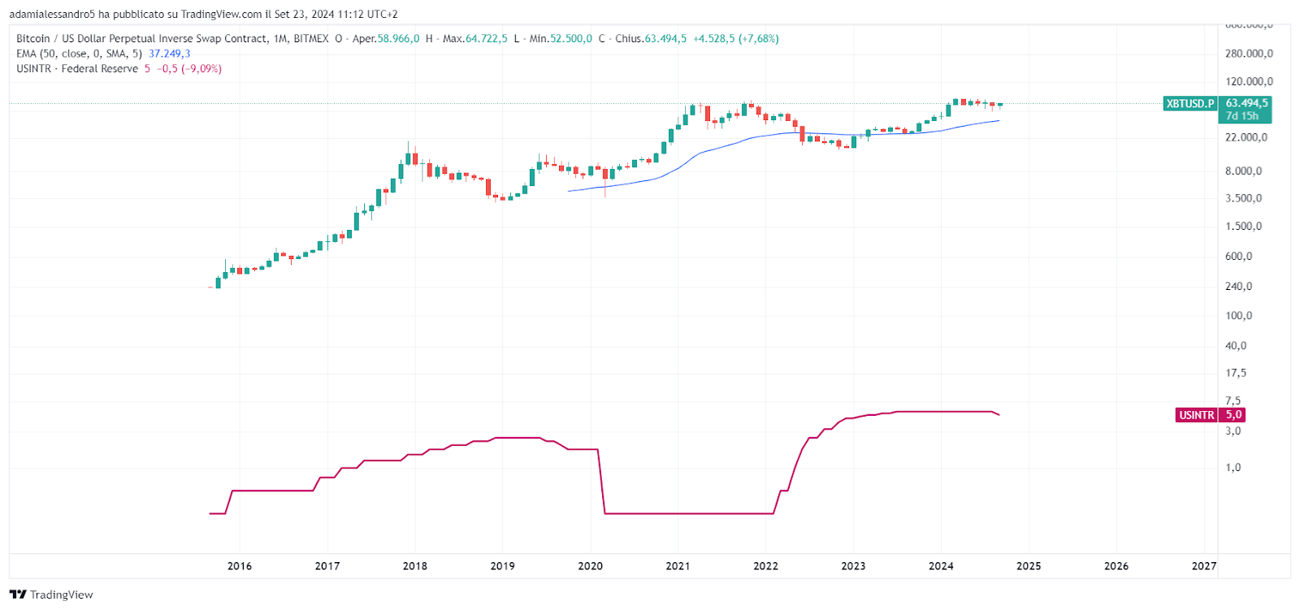1300x610 pixels.
Task: Click the 40,0 price axis label
Action: (x=1236, y=346)
